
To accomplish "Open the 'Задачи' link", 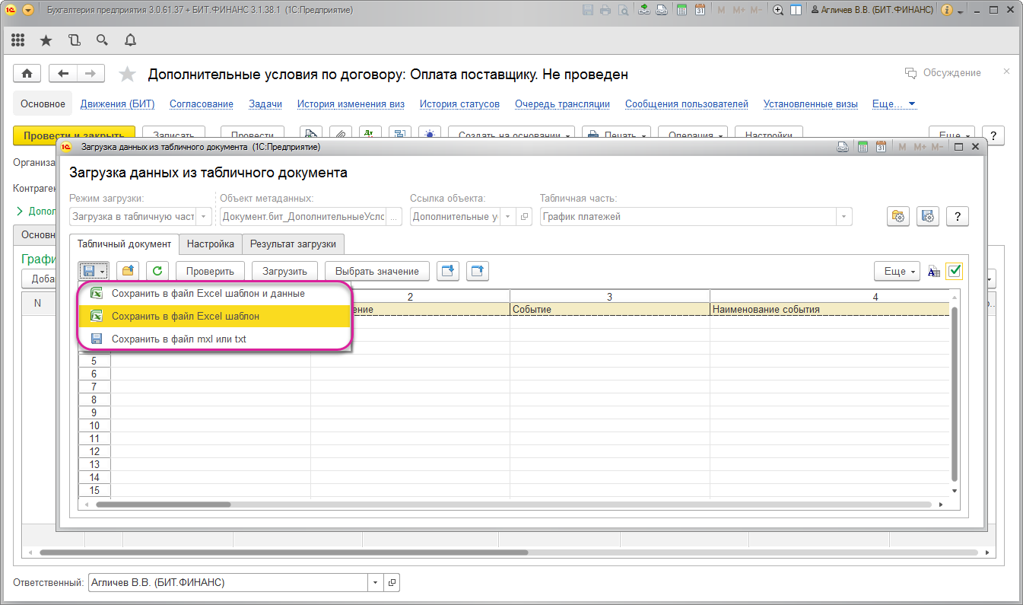I will pos(265,104).
